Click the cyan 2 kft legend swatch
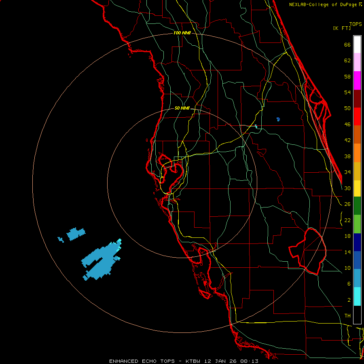The height and width of the screenshot is (364, 364). [x=357, y=296]
